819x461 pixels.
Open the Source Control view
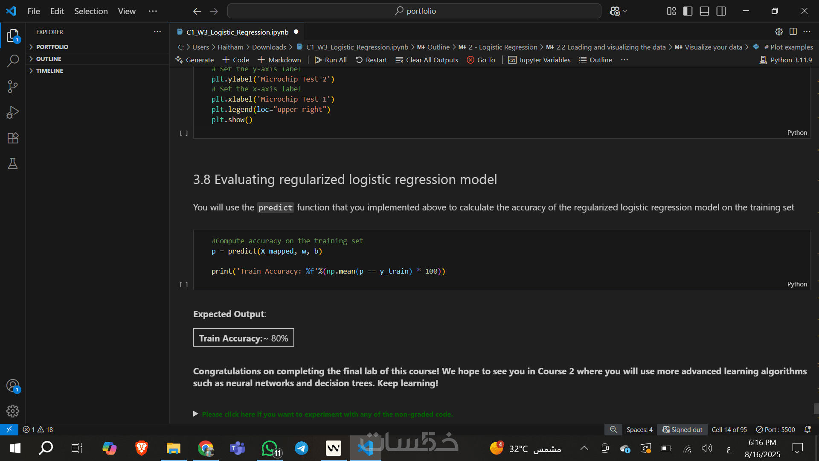(13, 87)
